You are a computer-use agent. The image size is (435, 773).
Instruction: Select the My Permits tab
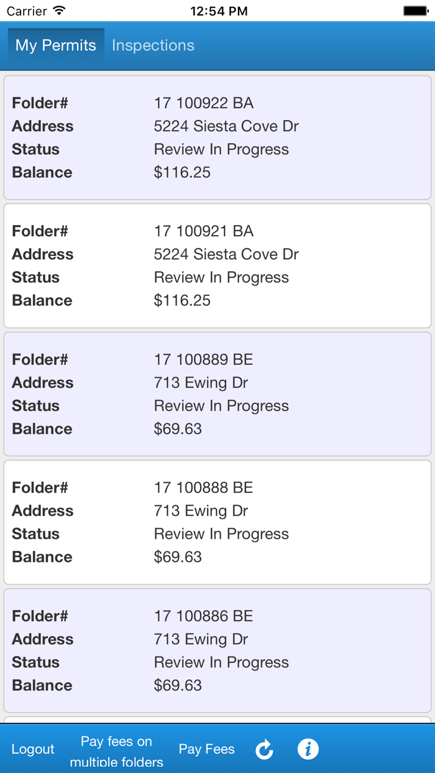(55, 45)
